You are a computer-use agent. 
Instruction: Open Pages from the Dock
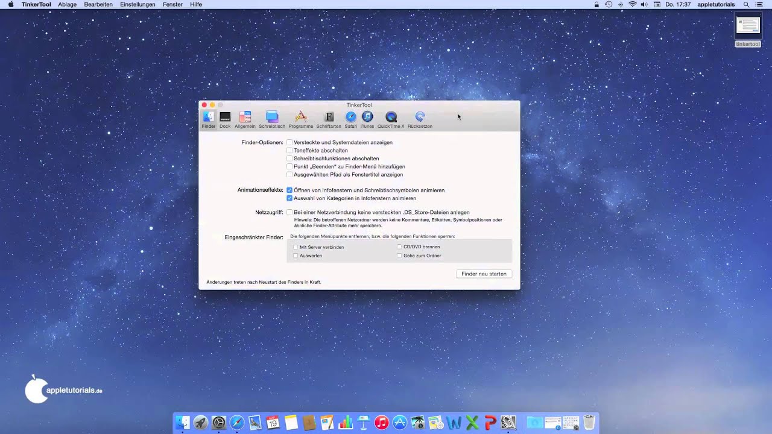(327, 423)
